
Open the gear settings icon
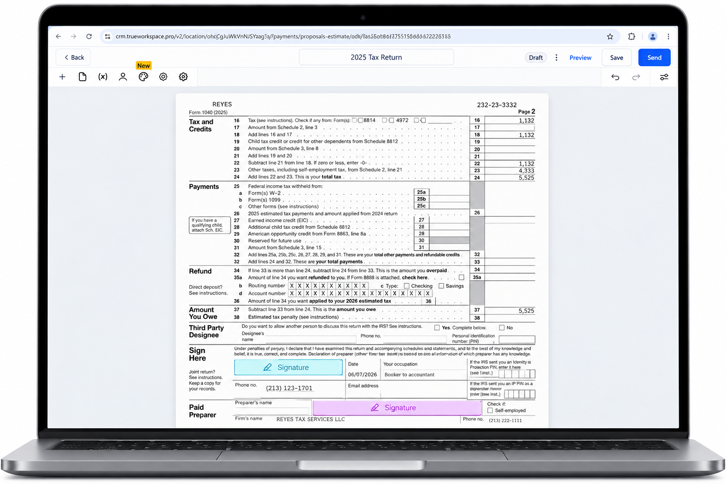(183, 77)
